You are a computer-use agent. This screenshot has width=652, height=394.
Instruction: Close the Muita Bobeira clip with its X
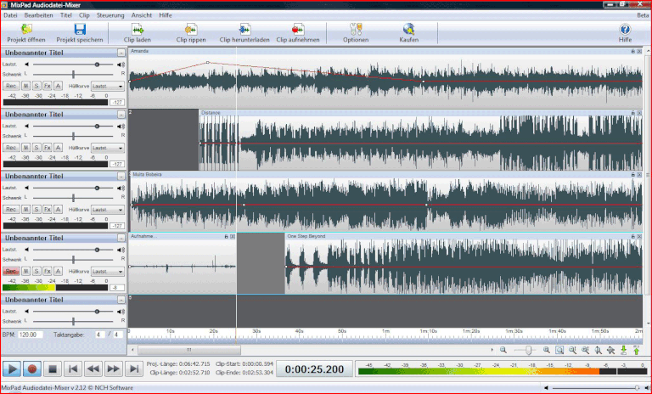[639, 175]
